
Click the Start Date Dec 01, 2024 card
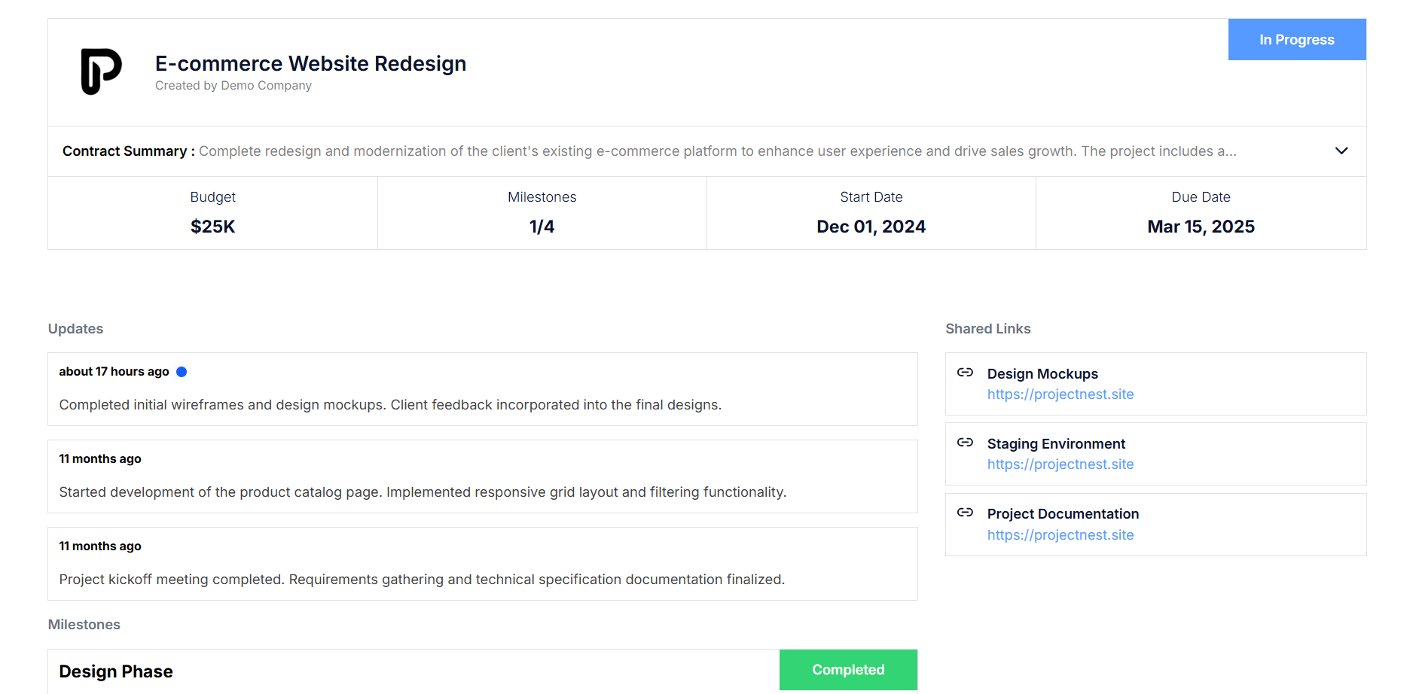coord(871,213)
